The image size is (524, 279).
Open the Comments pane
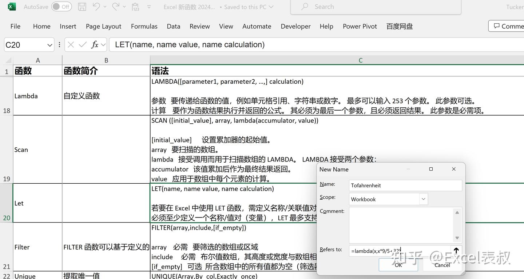[509, 26]
